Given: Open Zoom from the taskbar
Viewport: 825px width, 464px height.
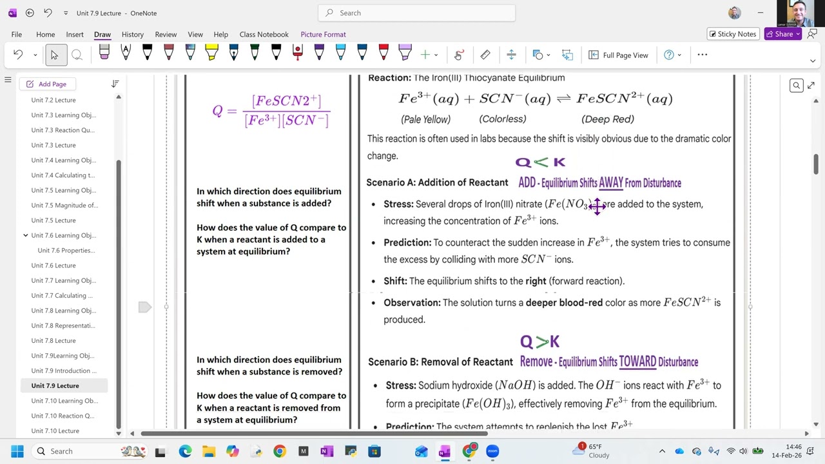Looking at the screenshot, I should [x=492, y=451].
